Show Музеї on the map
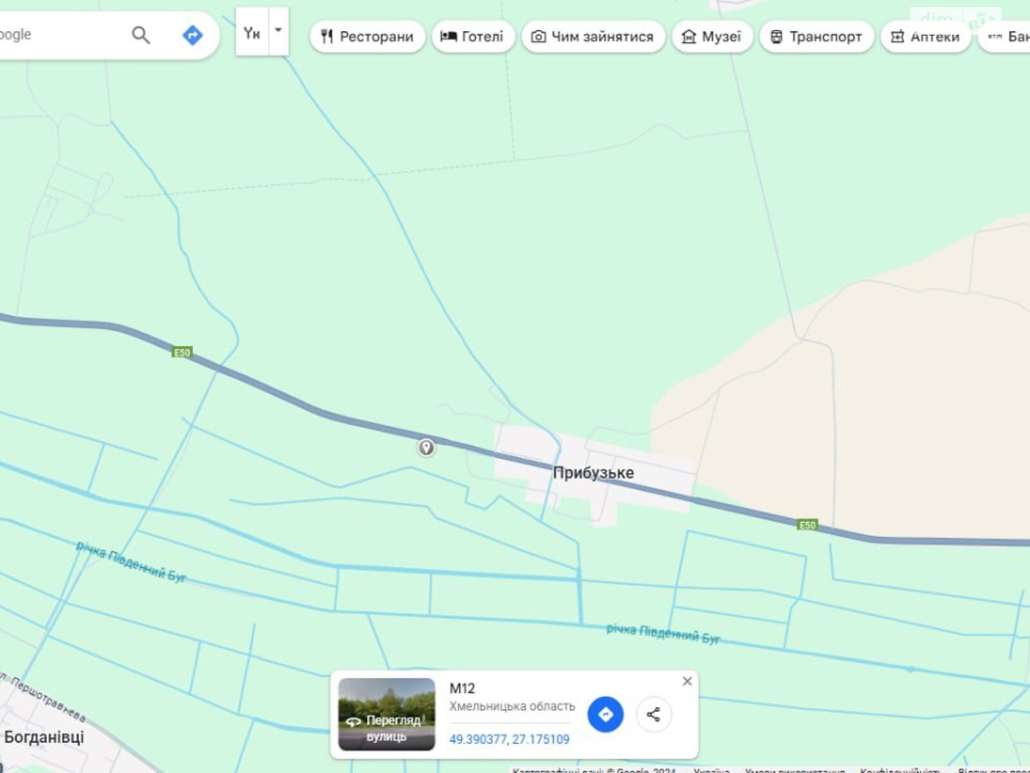This screenshot has width=1030, height=773. tap(712, 37)
